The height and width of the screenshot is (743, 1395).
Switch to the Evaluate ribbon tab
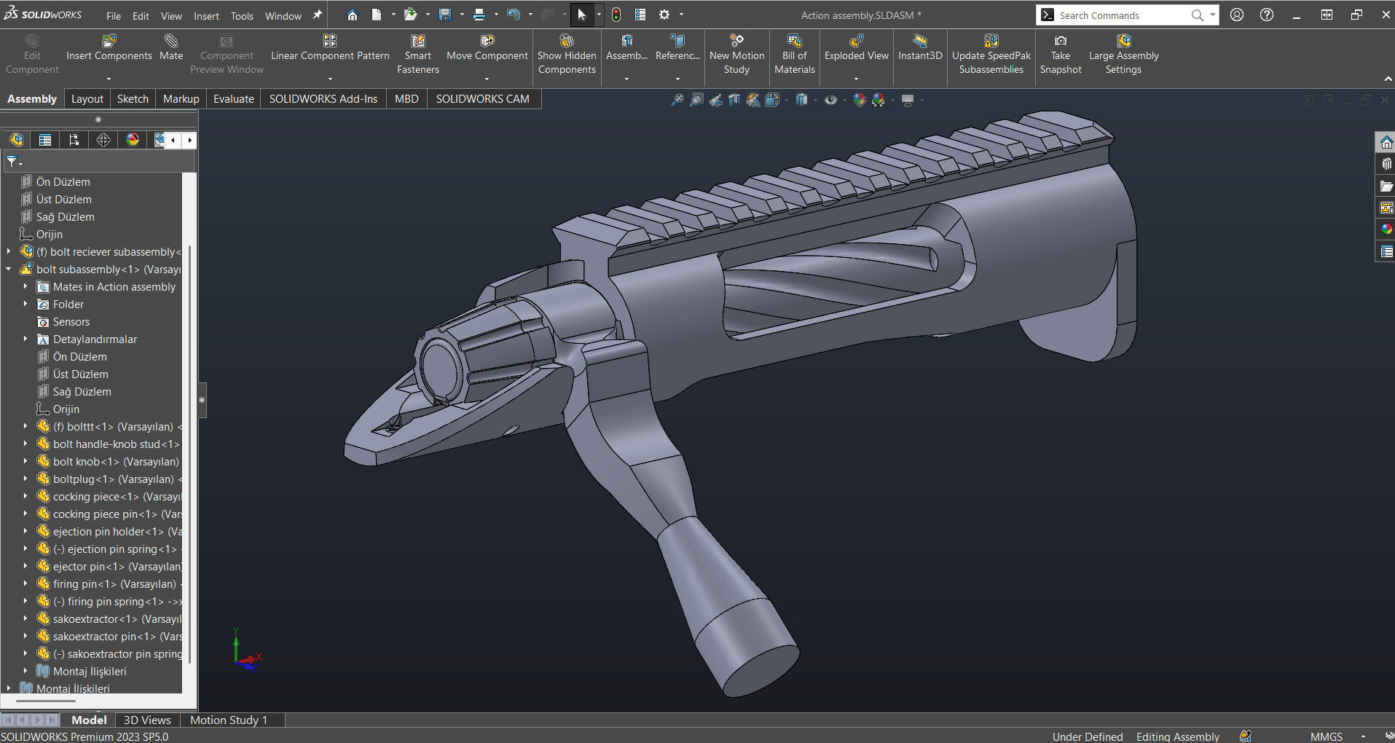pos(233,99)
